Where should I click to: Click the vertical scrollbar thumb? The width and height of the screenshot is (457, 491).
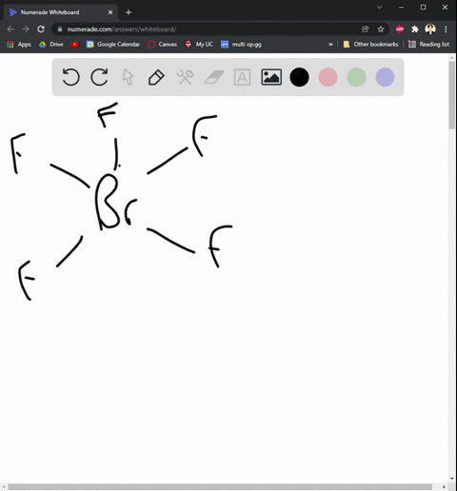[x=452, y=95]
